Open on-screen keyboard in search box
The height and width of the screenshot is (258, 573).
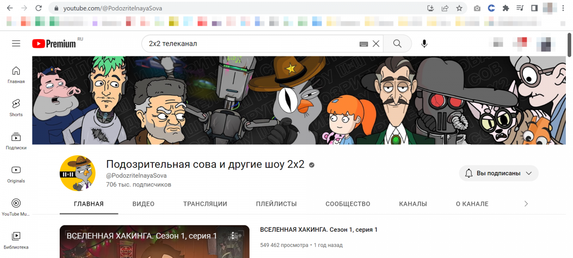tap(364, 44)
